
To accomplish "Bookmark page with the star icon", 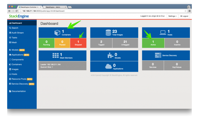I will (x=185, y=11).
